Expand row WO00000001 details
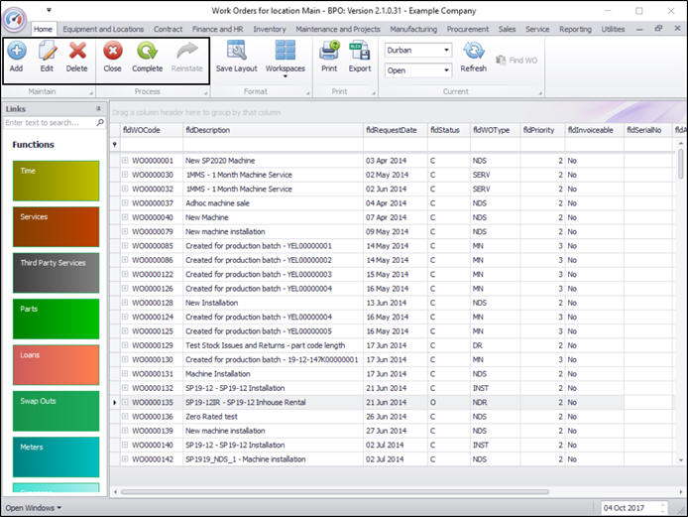This screenshot has width=688, height=517. 125,160
